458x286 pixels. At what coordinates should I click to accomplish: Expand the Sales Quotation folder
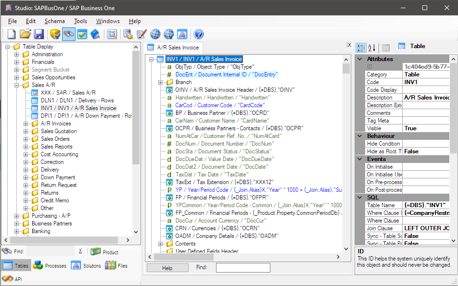(x=25, y=131)
